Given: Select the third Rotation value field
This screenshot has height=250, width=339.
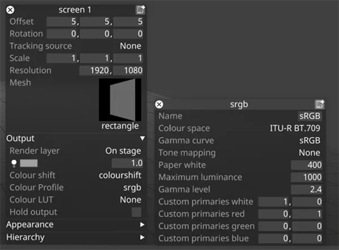Looking at the screenshot, I should tap(128, 34).
